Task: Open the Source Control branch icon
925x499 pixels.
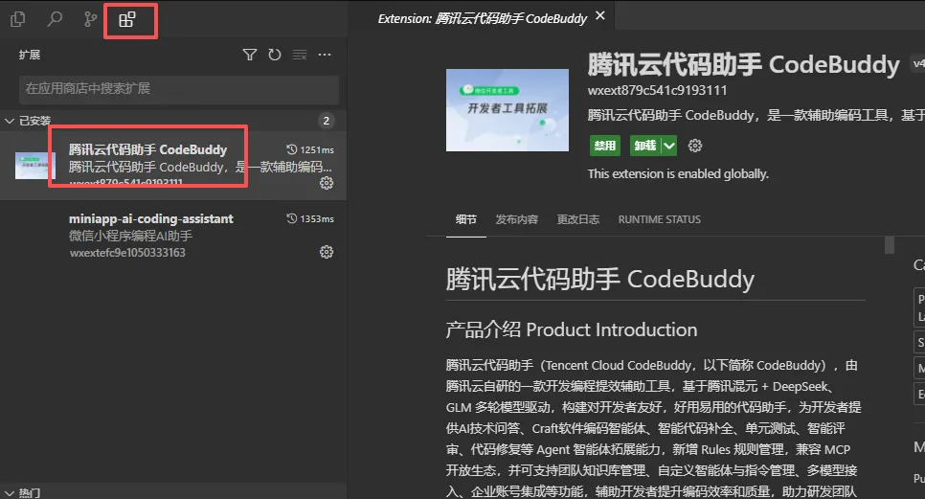Action: pos(90,19)
